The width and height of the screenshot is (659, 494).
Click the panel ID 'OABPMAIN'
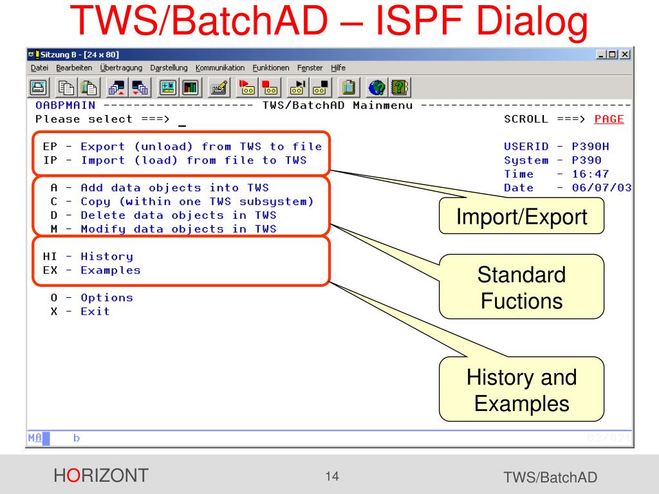65,105
